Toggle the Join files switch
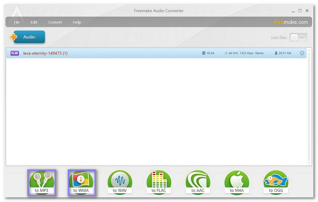 click(x=298, y=38)
